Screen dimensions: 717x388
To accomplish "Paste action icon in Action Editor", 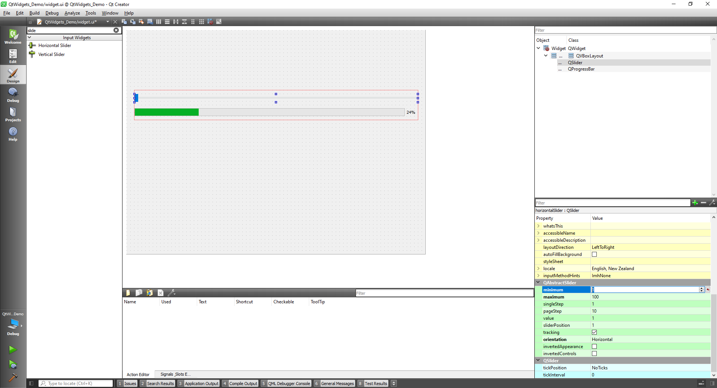I will click(x=149, y=293).
